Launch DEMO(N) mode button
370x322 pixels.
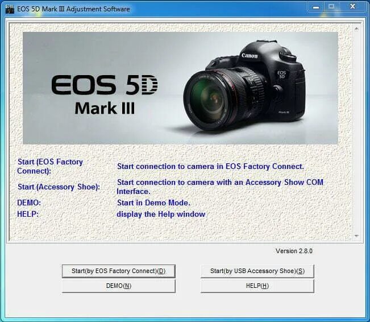pos(118,286)
